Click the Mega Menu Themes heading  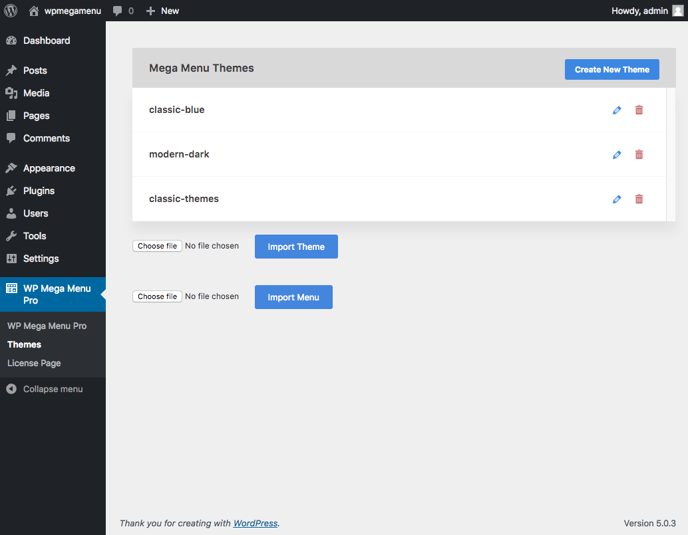click(202, 68)
